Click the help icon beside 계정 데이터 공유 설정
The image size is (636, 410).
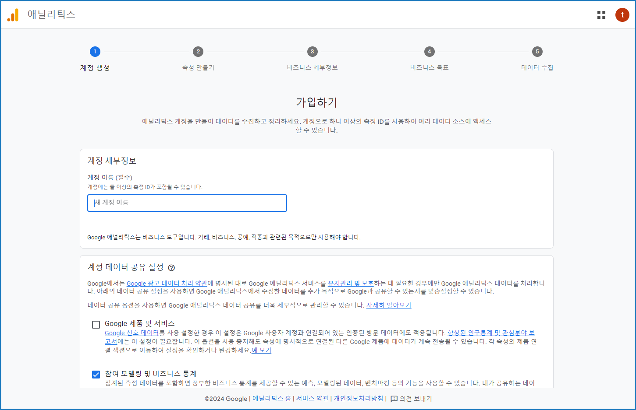[x=171, y=268]
